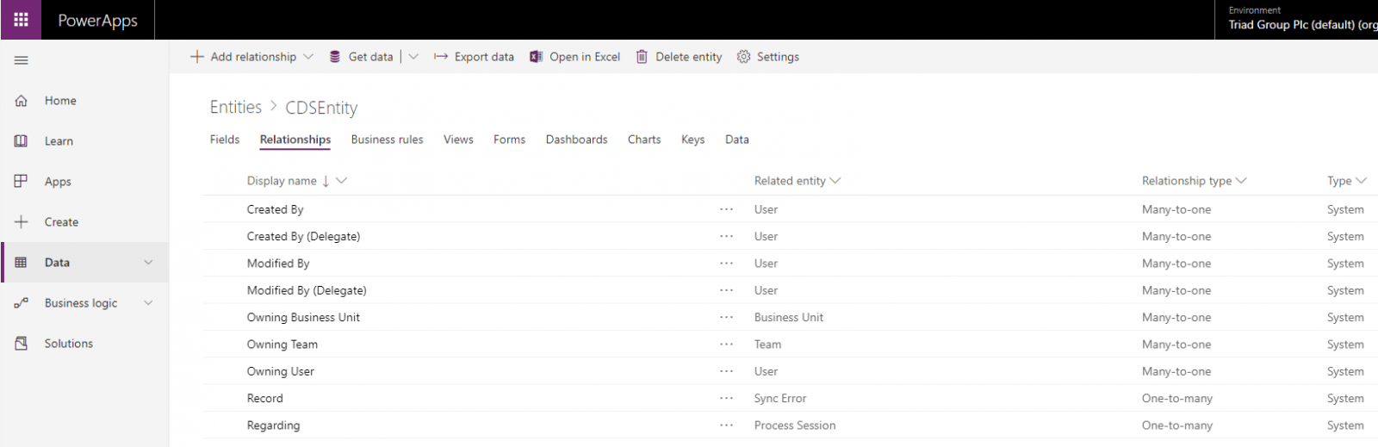Click the Solutions label in sidebar
This screenshot has height=447, width=1378.
coord(69,344)
